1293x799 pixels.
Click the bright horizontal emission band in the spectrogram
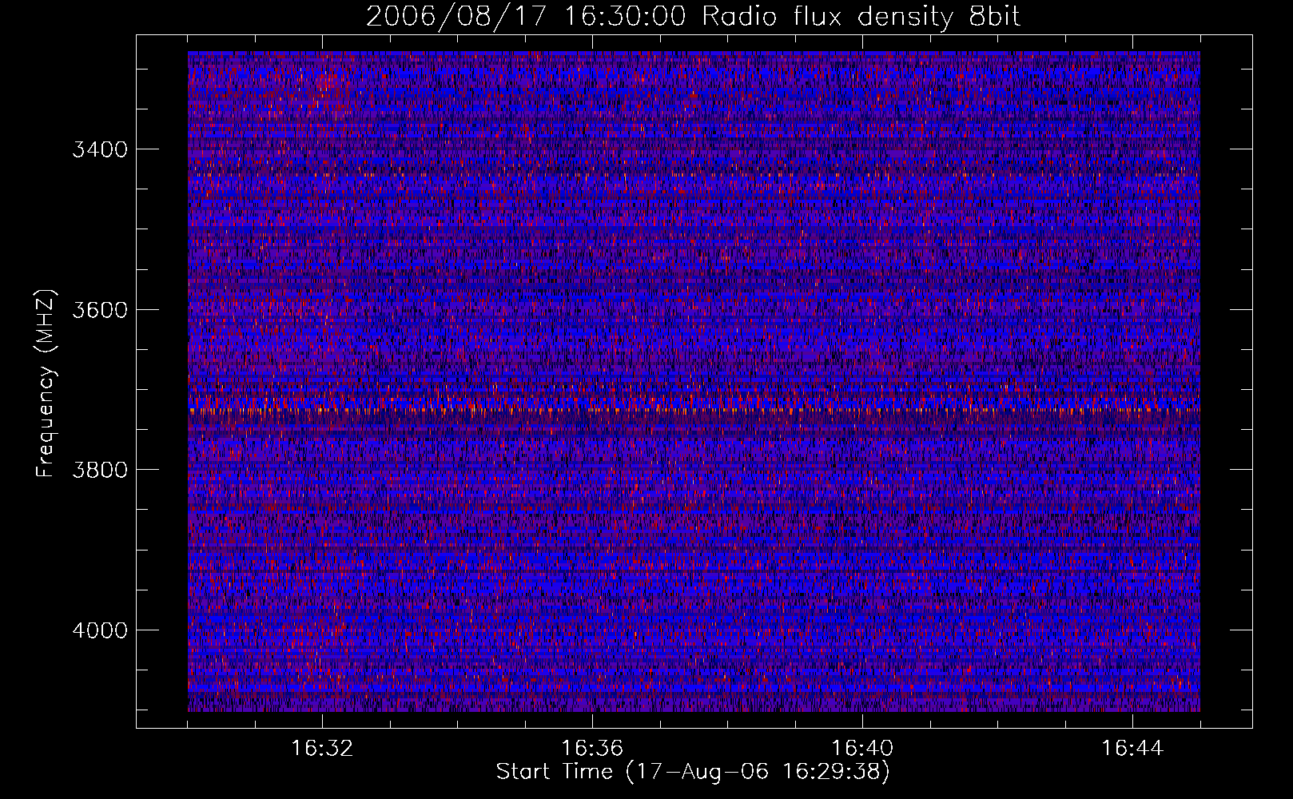tap(694, 410)
